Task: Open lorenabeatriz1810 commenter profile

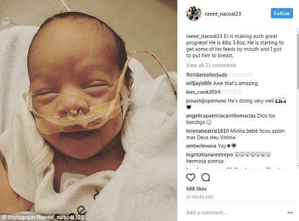Action: [208, 131]
